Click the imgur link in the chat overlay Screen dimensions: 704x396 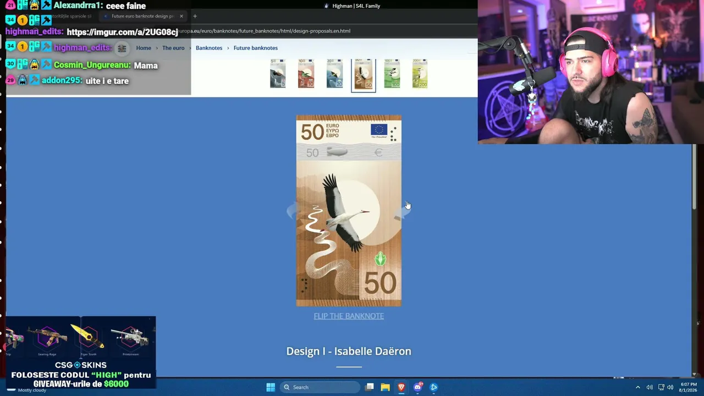click(122, 32)
